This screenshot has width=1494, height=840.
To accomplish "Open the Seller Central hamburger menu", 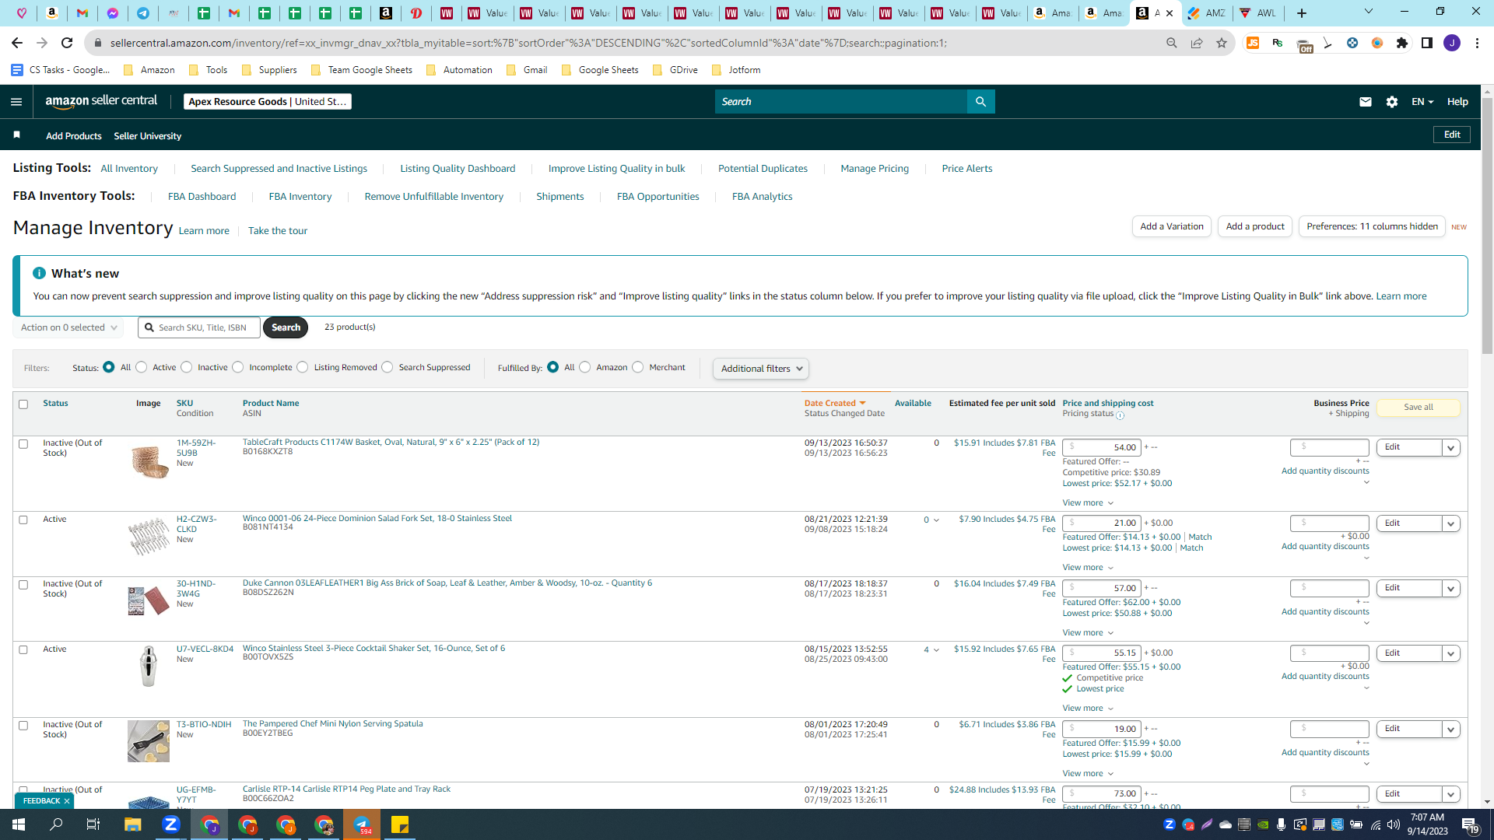I will (x=16, y=102).
